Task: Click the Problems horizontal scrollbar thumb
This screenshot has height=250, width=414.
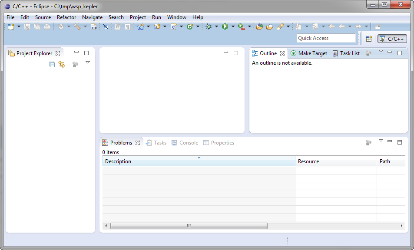Action: [189, 226]
